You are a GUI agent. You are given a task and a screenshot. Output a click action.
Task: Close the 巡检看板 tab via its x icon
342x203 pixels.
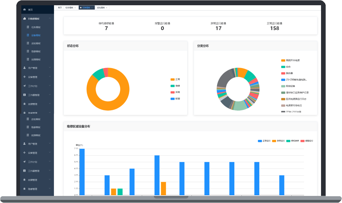[x=107, y=8]
